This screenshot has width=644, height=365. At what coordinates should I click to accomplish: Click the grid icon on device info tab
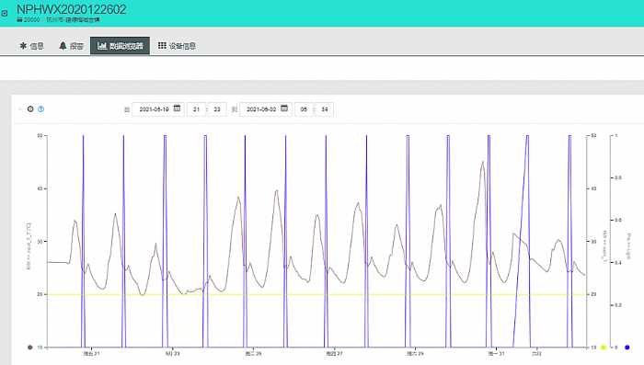(162, 45)
